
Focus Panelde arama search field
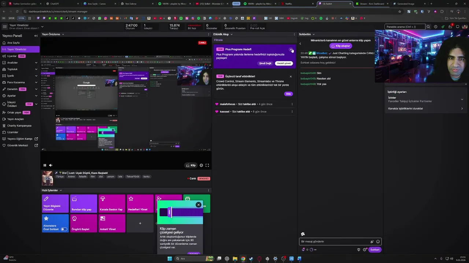405,27
